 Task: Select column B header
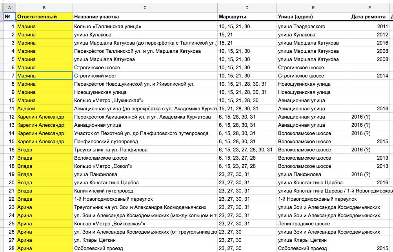[44, 8]
